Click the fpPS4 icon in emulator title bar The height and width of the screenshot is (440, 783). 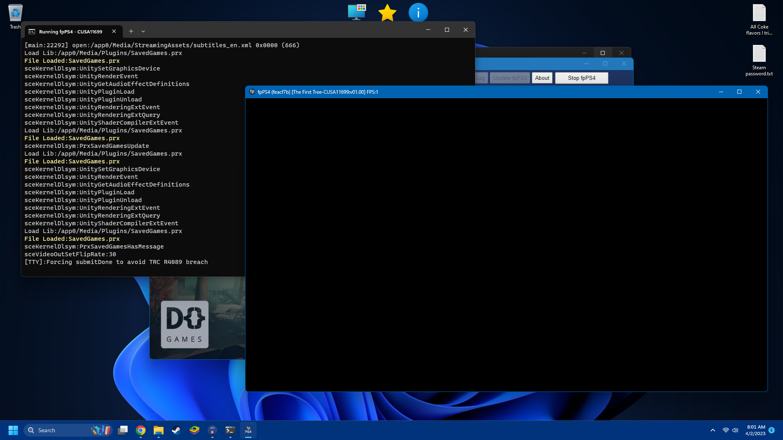pyautogui.click(x=252, y=92)
